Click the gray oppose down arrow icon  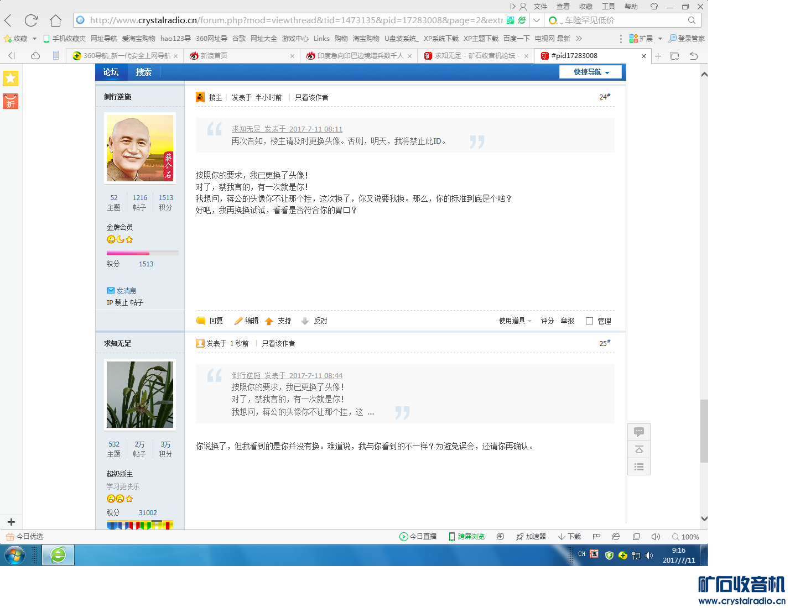click(x=305, y=321)
